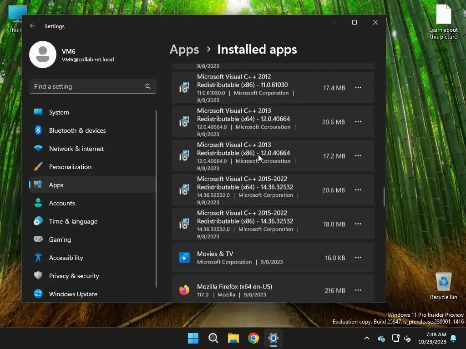Open more options for Mozilla Firefox
This screenshot has width=466, height=349.
point(358,290)
